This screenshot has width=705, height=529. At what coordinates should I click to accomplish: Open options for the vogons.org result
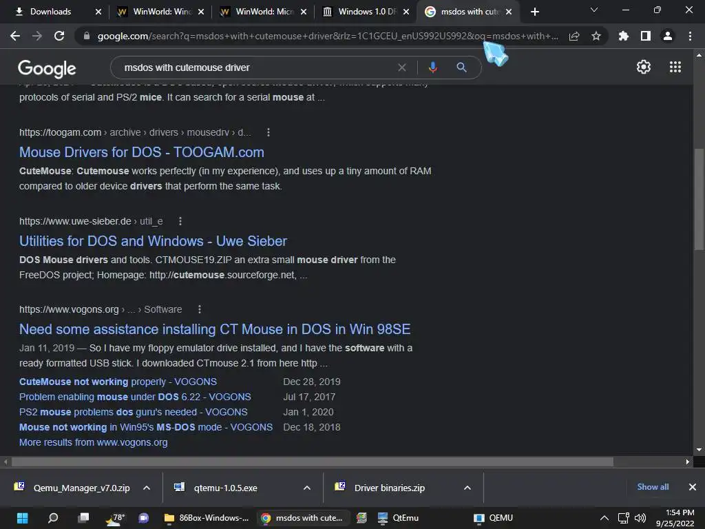(x=200, y=309)
